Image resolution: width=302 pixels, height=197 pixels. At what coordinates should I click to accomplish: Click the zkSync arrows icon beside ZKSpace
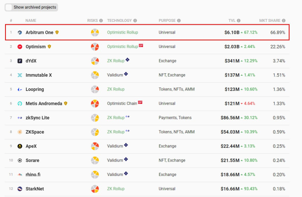pos(127,131)
